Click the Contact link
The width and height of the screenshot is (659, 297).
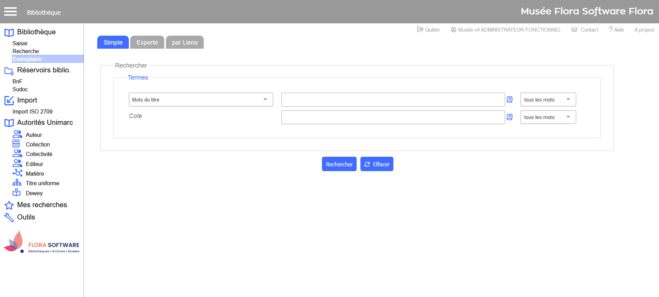[x=589, y=30]
